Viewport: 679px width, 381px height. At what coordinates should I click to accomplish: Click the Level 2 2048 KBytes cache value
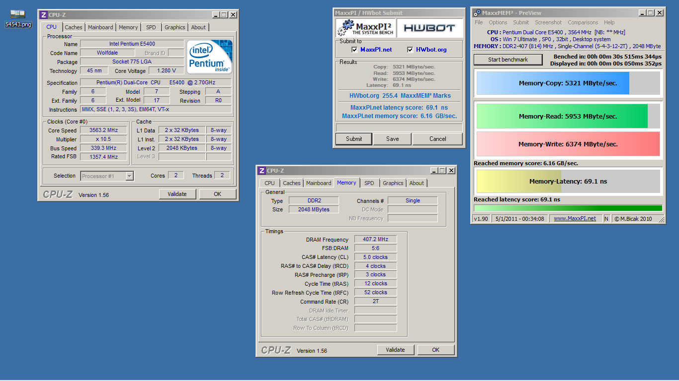(182, 148)
